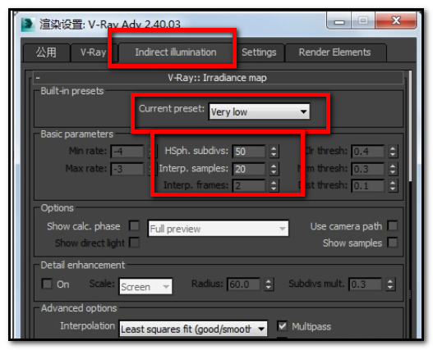433x350 pixels.
Task: Click the Radius spinner arrows
Action: 269,284
